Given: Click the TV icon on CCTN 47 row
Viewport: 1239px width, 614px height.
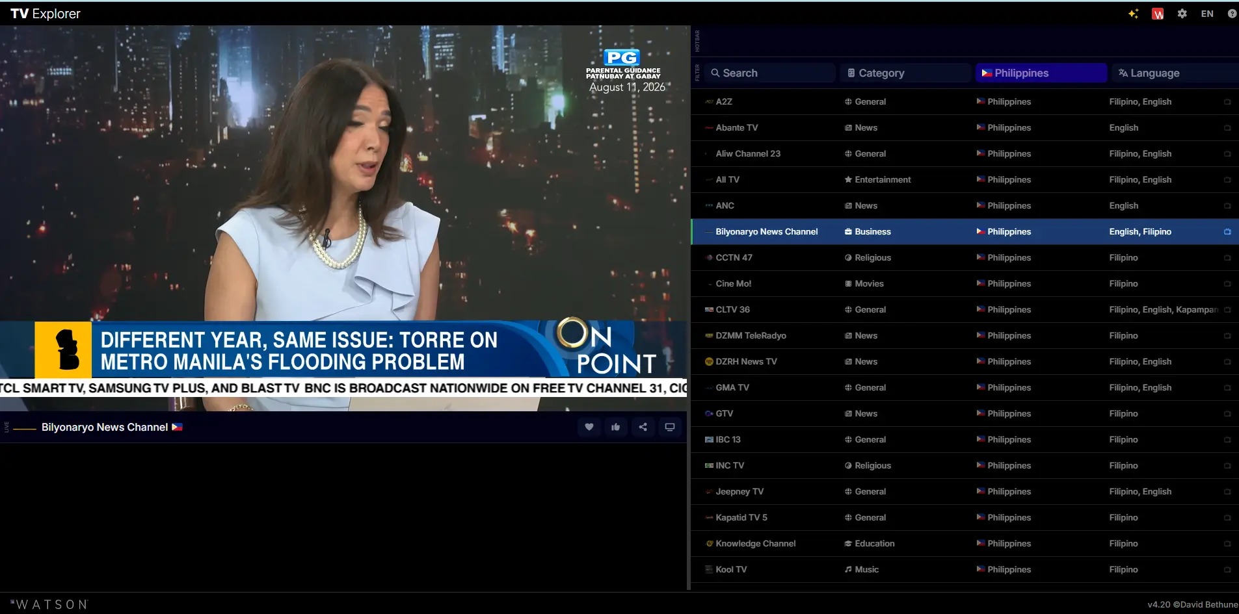Looking at the screenshot, I should (x=1227, y=258).
